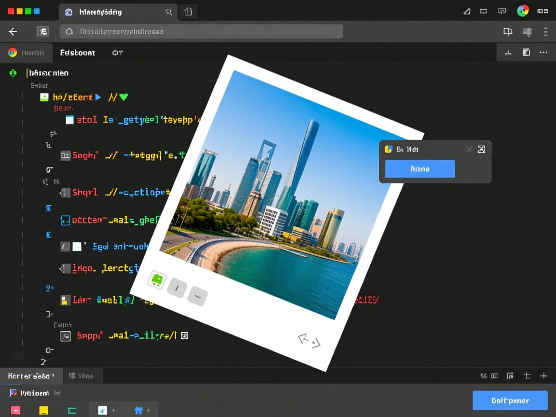
Task: Click the double-arrow icon at photo card's bottom
Action: point(309,341)
